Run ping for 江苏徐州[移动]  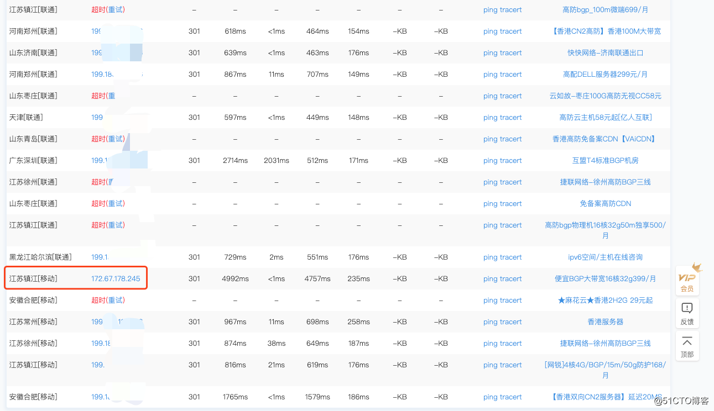pos(490,343)
